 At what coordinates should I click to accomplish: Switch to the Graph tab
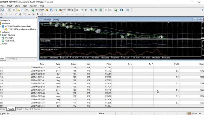pos(19,109)
